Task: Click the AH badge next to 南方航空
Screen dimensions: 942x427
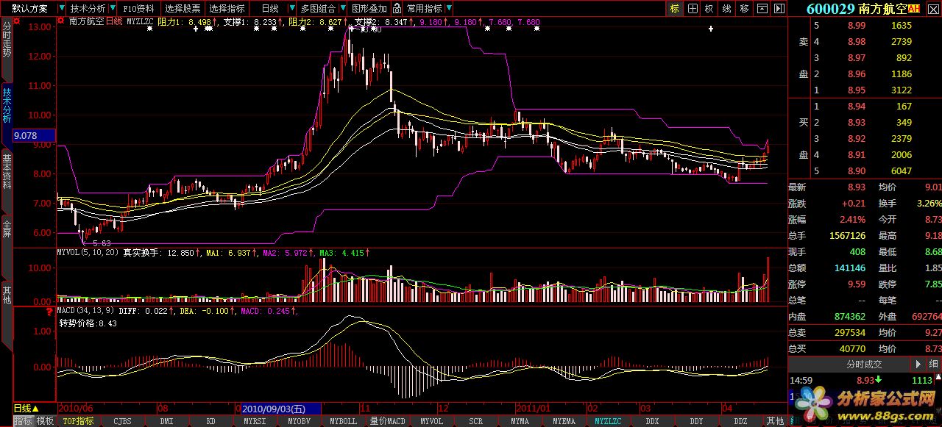Action: point(914,9)
